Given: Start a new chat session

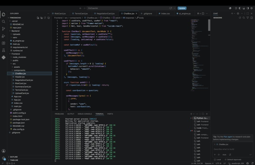Looking at the screenshot, I should pyautogui.click(x=232, y=14).
